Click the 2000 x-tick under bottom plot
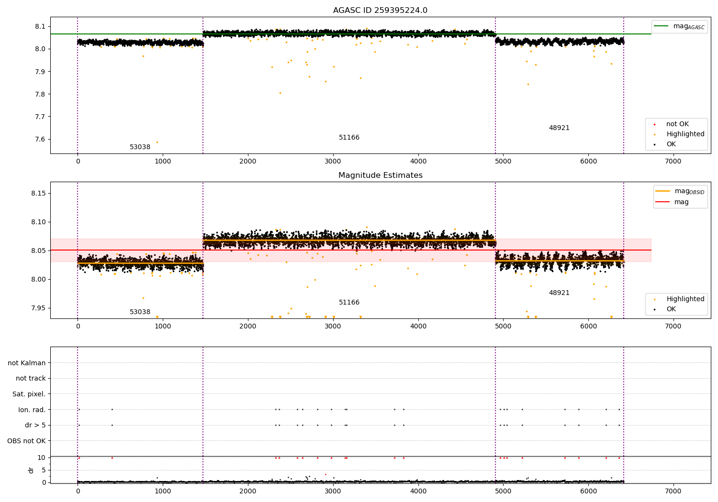The image size is (718, 502). 248,491
